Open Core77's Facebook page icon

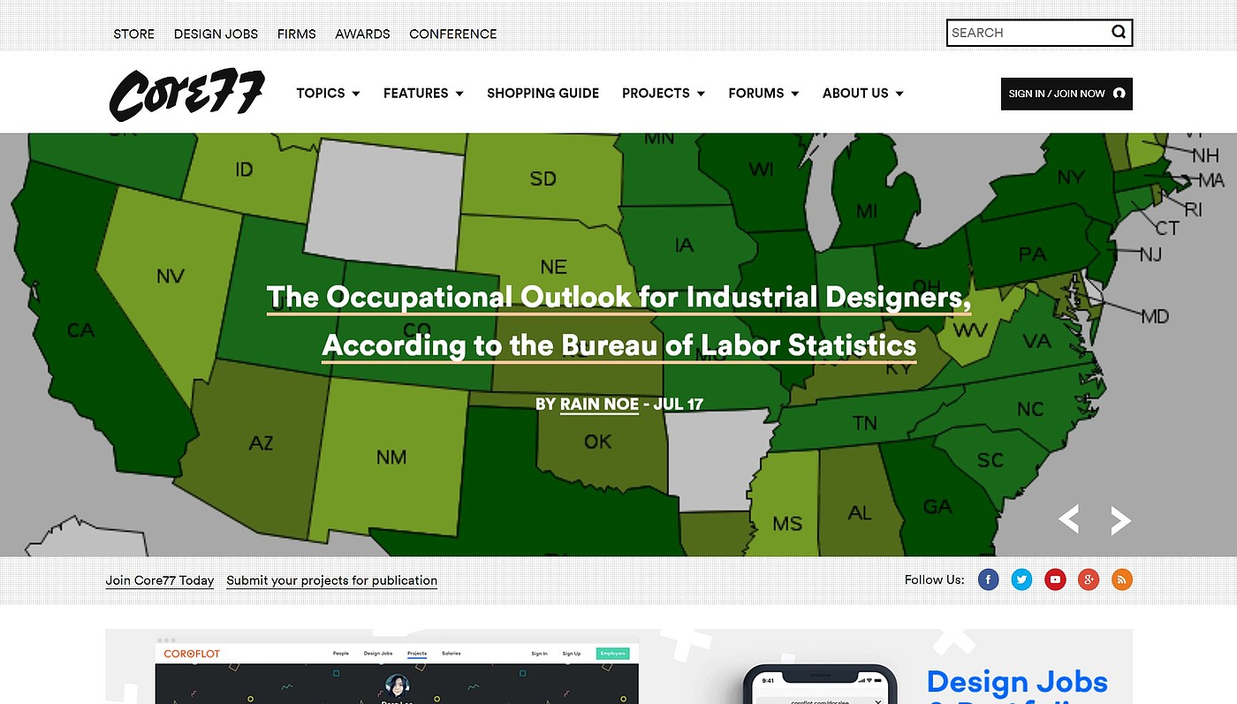(989, 580)
